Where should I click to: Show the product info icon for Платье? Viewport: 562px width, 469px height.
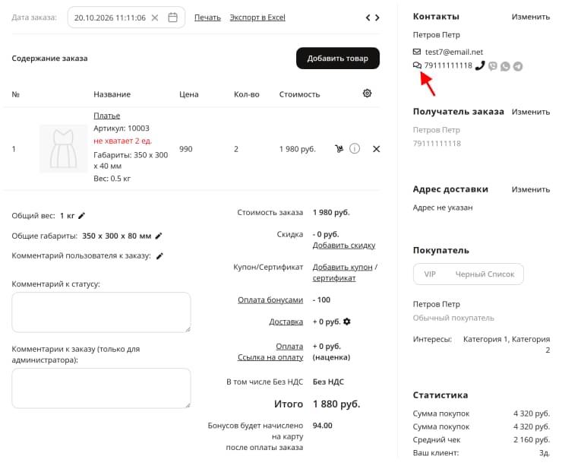tap(355, 148)
